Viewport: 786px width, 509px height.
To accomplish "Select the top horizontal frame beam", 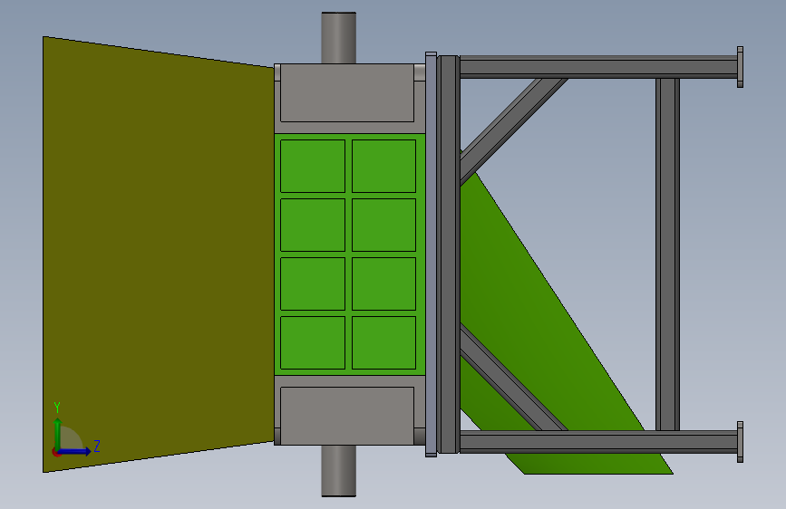I will [598, 67].
